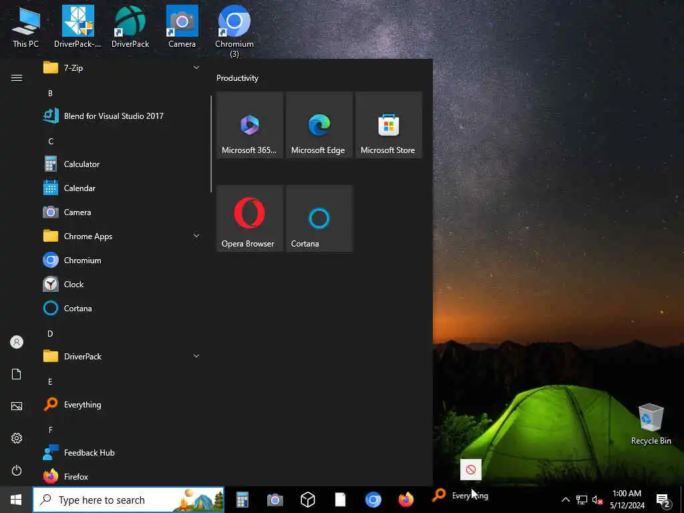Launch Camera from the app list

(122, 212)
